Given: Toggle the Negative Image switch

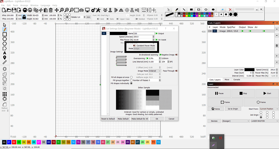Looking at the screenshot, I should (177, 55).
